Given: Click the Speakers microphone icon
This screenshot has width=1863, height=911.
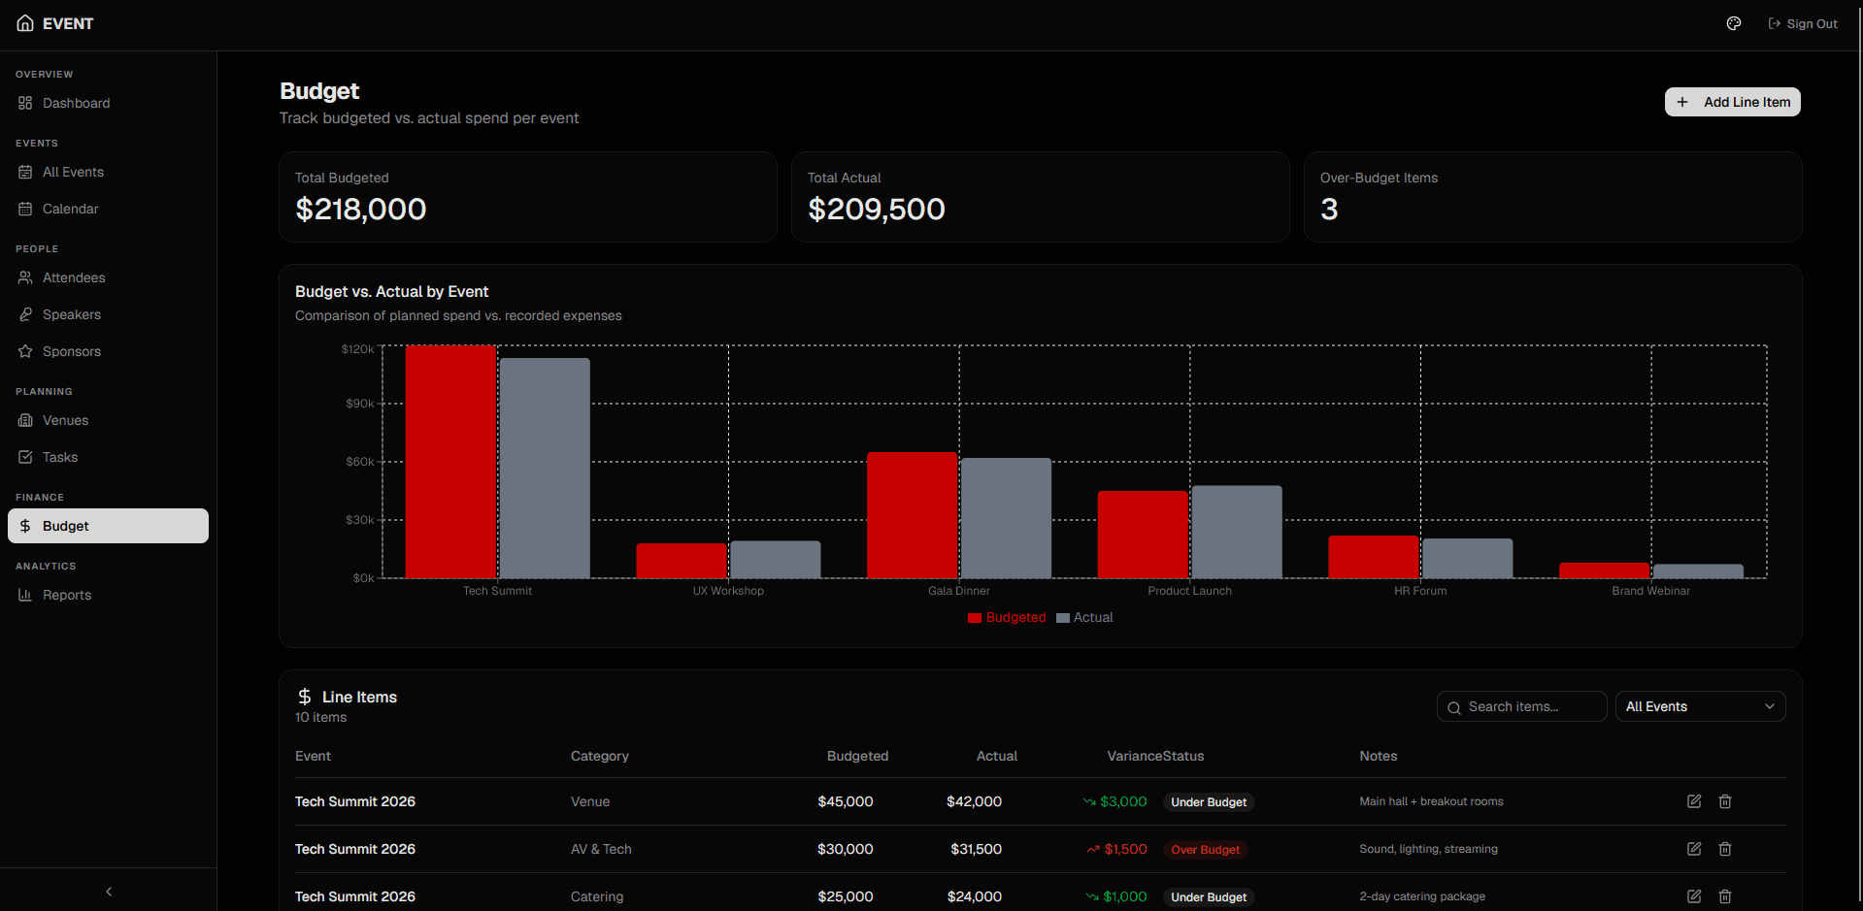Looking at the screenshot, I should pyautogui.click(x=25, y=314).
